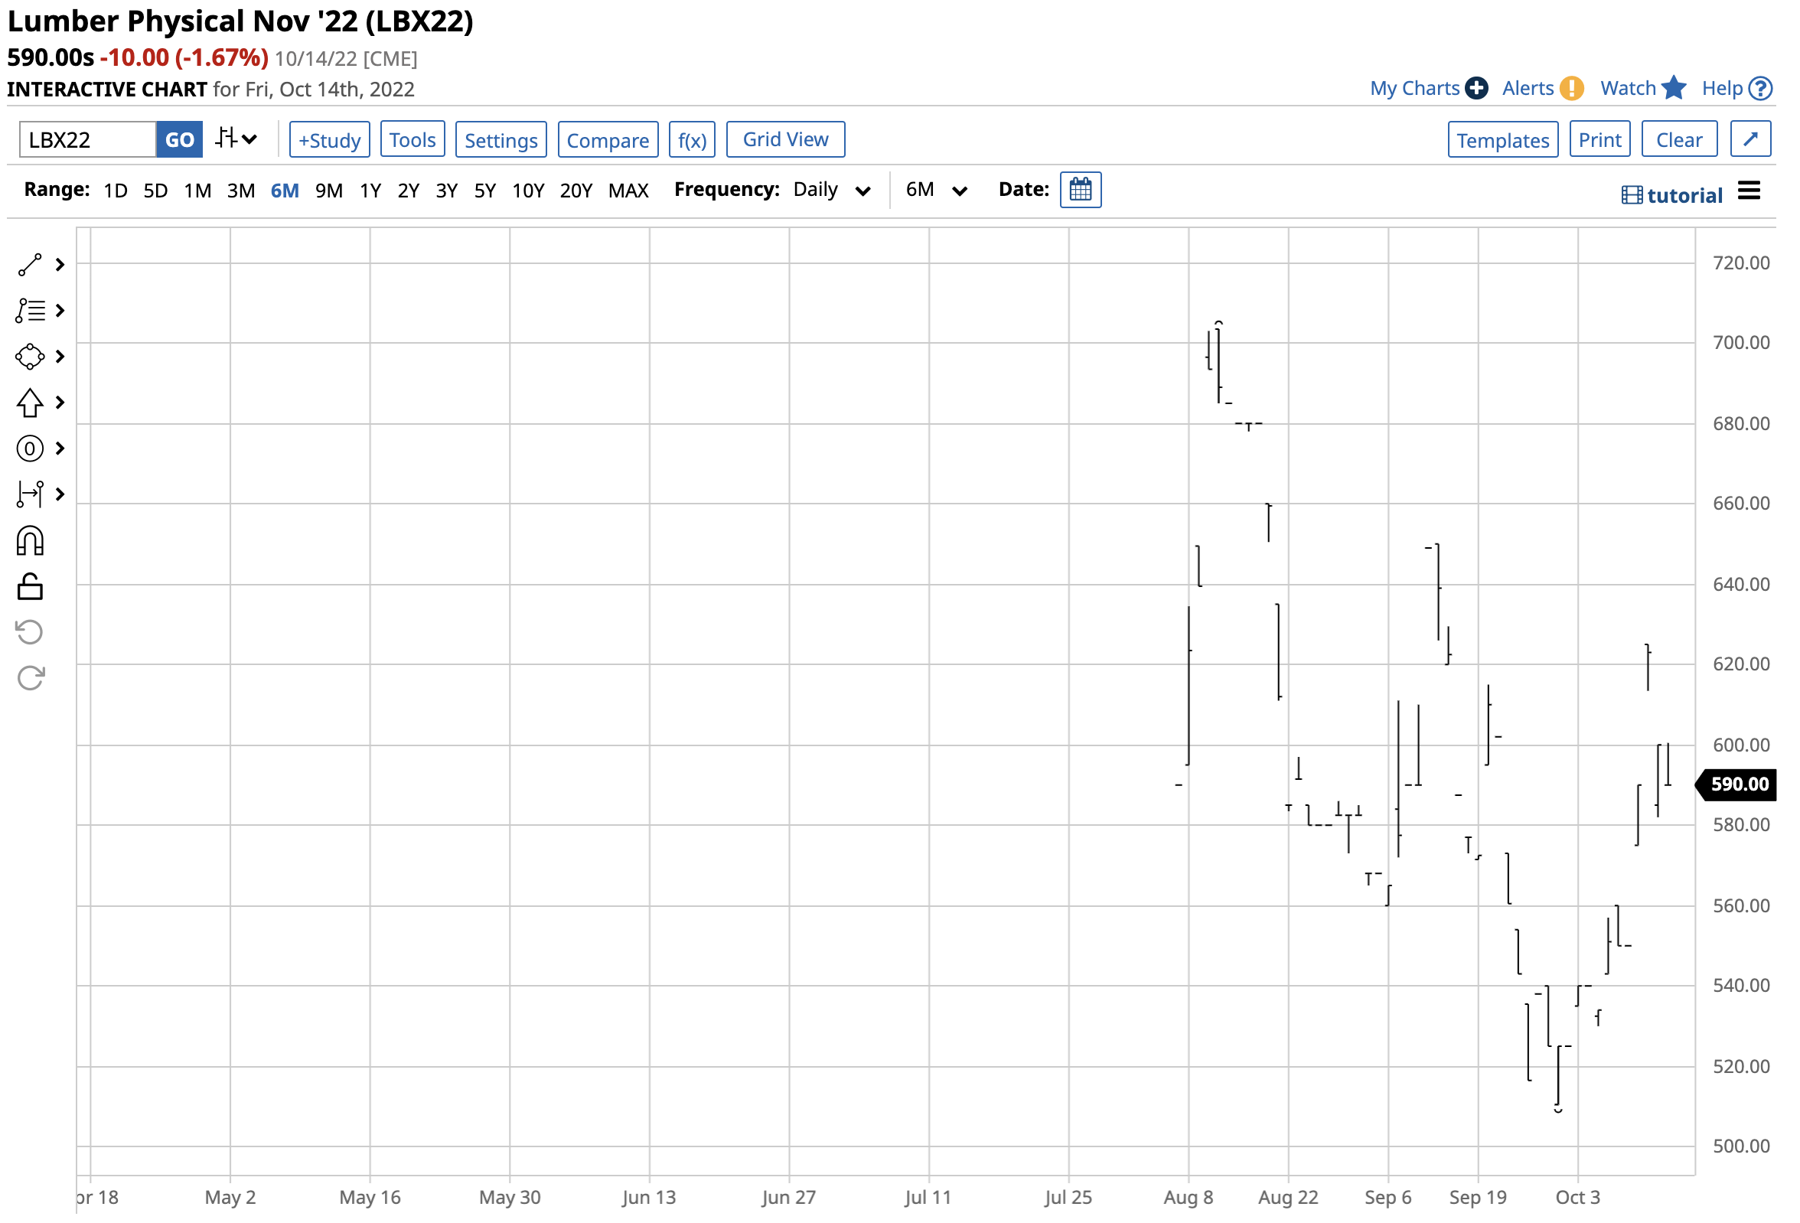Select the 2Y range

[408, 191]
